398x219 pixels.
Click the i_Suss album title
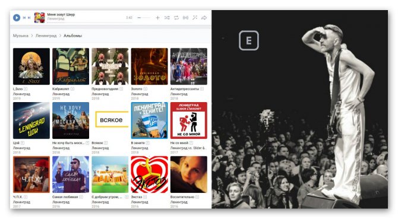(18, 89)
